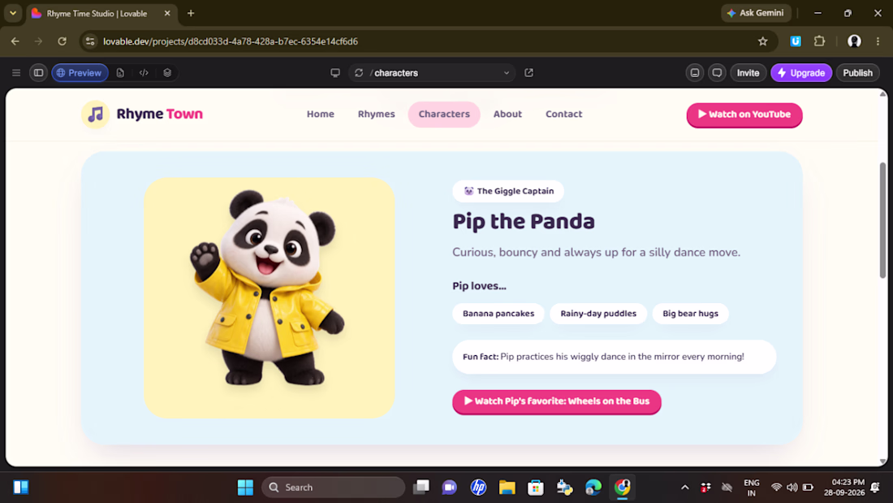
Task: Open the Contact nav item
Action: [564, 114]
